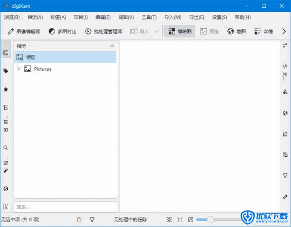Open the 编辑(E) menu
Viewport: 291px width, 227px height.
click(103, 17)
